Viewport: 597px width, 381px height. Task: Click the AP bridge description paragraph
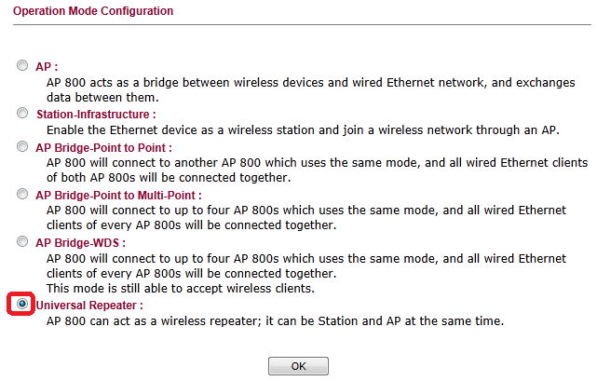click(310, 89)
